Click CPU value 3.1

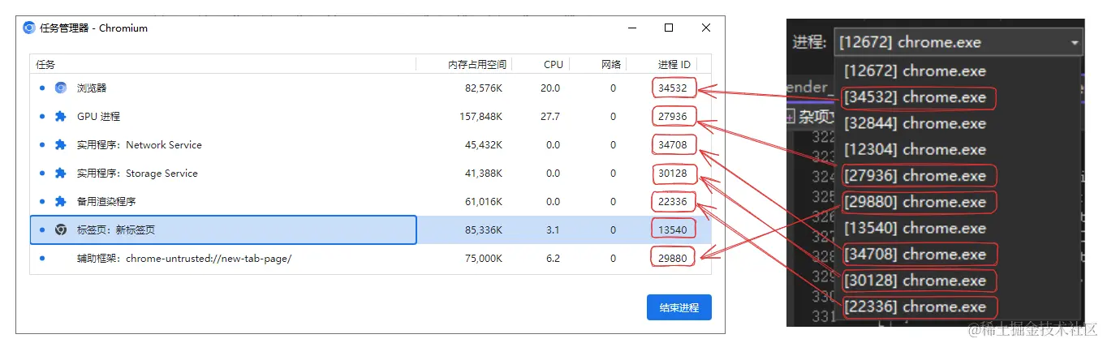coord(553,229)
